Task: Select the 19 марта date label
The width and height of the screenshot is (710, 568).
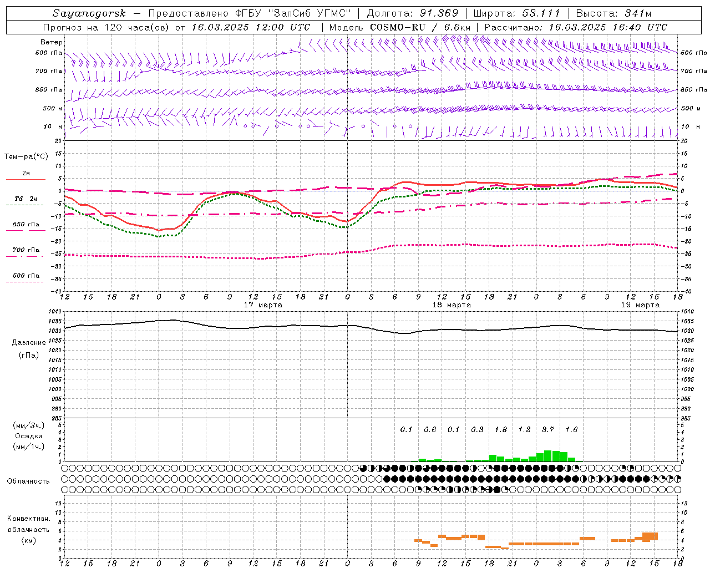Action: tap(640, 305)
